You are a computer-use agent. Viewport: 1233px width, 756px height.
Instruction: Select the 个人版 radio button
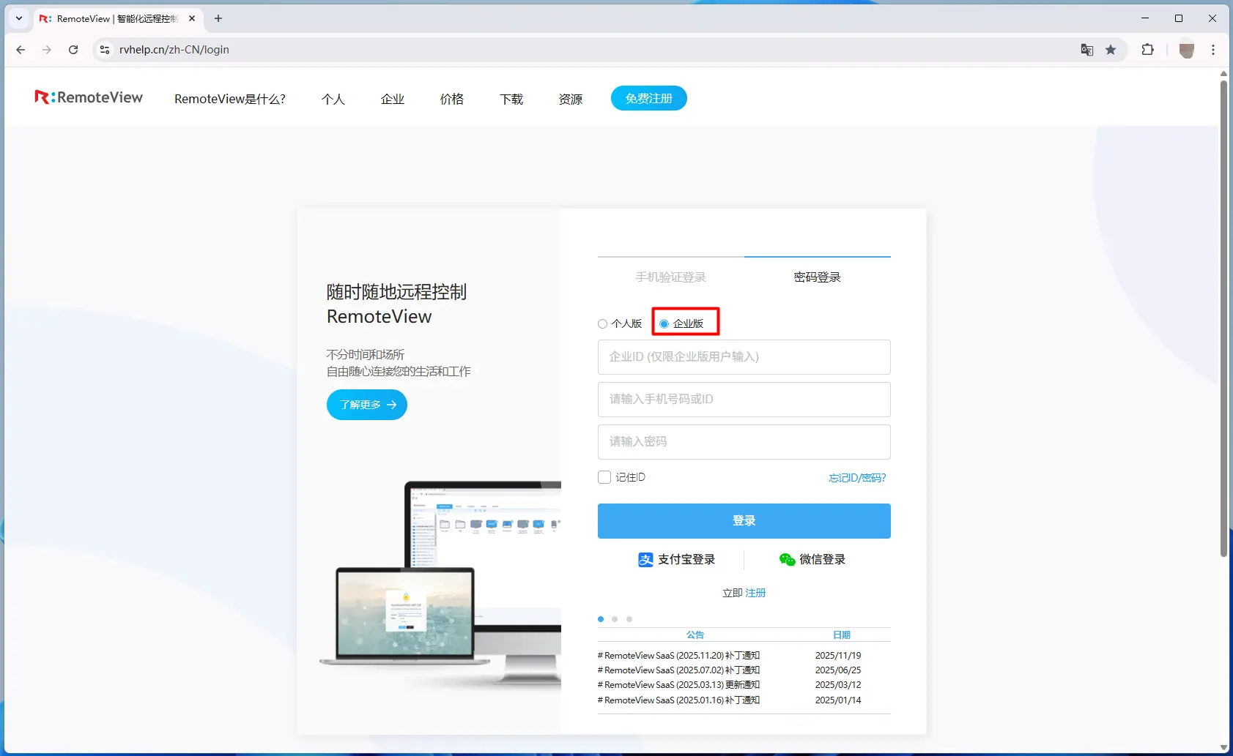click(603, 323)
